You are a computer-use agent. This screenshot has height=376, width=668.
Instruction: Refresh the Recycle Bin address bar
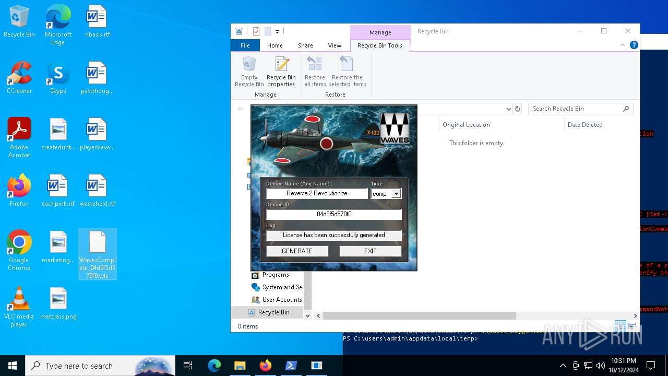[518, 109]
